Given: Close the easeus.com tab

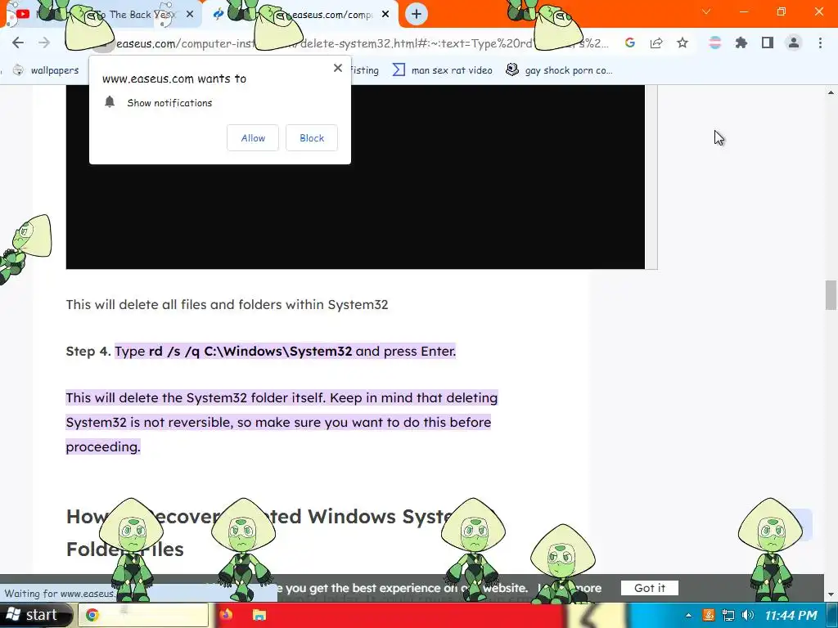Looking at the screenshot, I should coord(385,14).
